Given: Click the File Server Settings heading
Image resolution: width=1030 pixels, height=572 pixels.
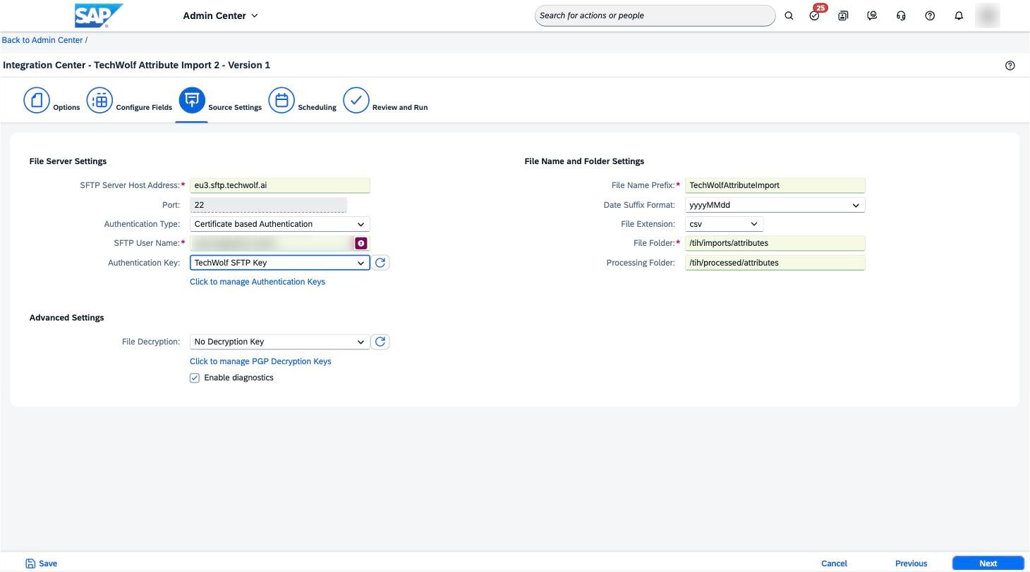Looking at the screenshot, I should 68,161.
